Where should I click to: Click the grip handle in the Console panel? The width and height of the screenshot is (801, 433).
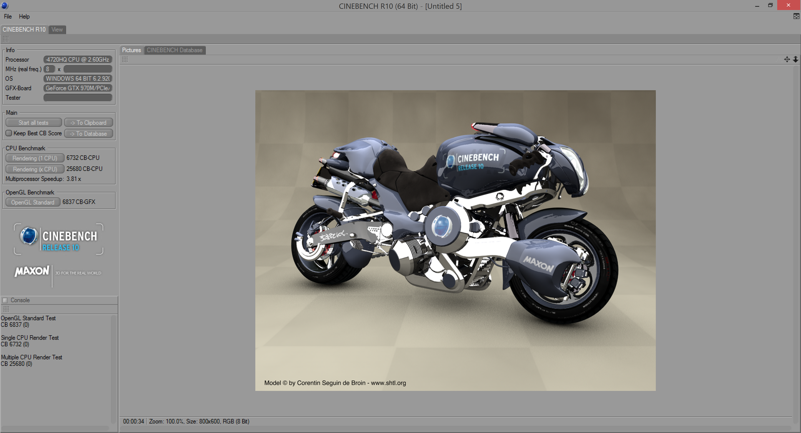pos(6,309)
